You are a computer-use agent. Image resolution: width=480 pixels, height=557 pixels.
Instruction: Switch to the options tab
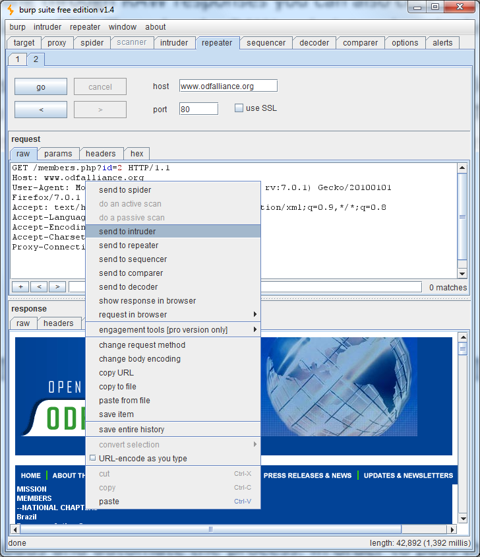click(405, 43)
